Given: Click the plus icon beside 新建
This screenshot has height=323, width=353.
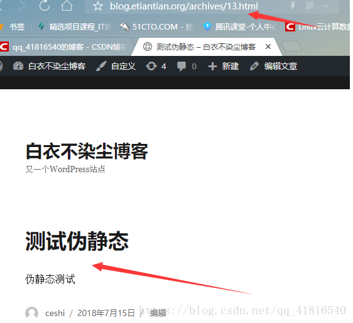Looking at the screenshot, I should point(212,66).
